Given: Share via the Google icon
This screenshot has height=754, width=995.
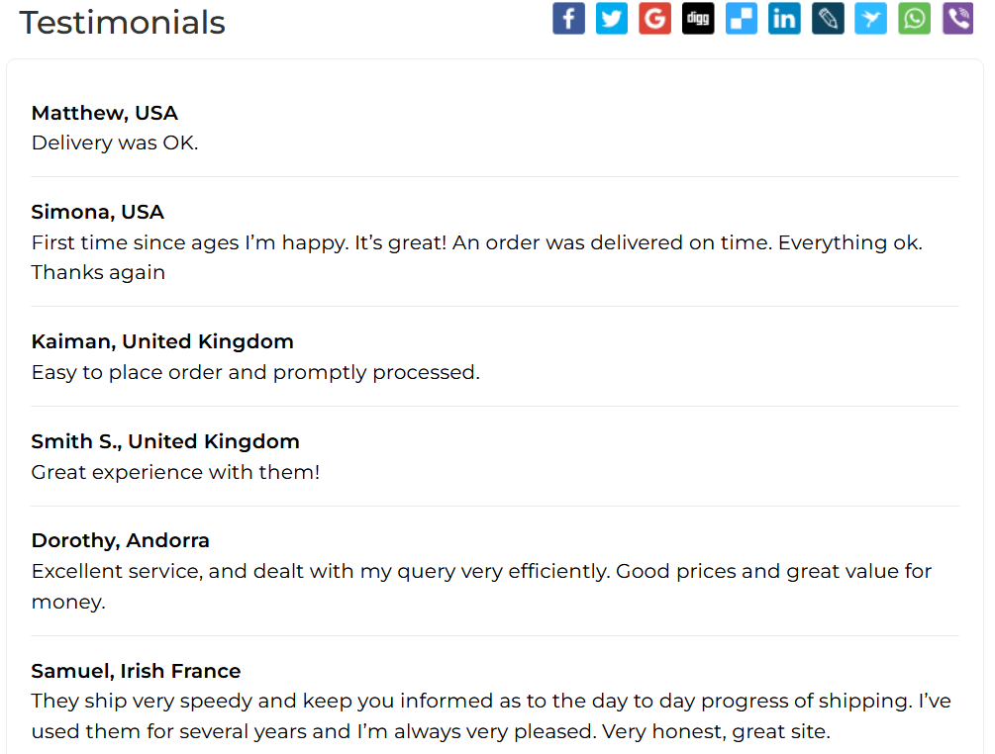Looking at the screenshot, I should pos(654,19).
